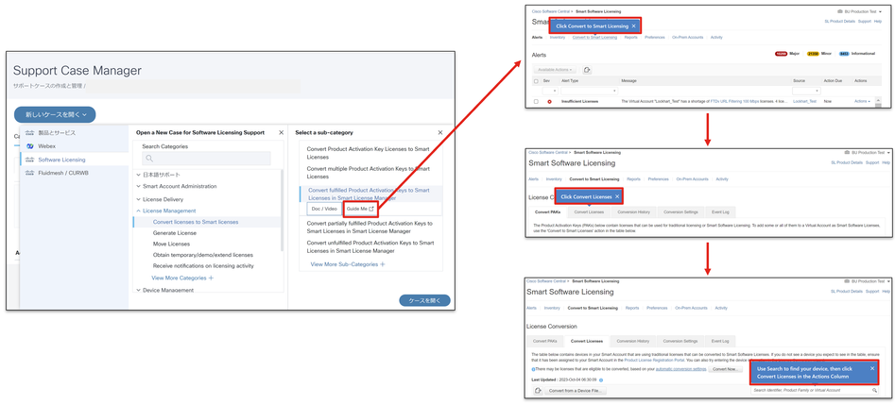The width and height of the screenshot is (895, 405).
Task: Click the blue Informational alerts count badge
Action: [x=845, y=54]
